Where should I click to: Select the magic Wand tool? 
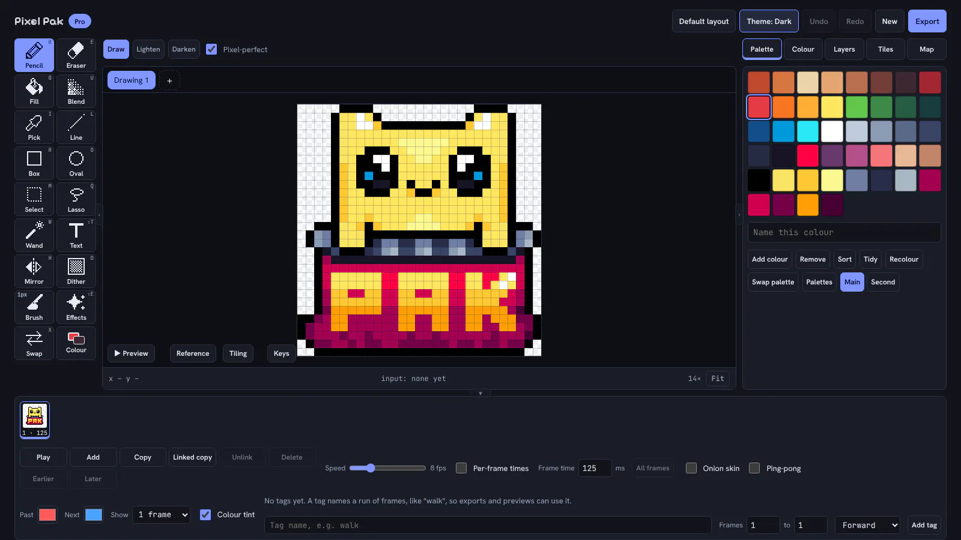34,235
